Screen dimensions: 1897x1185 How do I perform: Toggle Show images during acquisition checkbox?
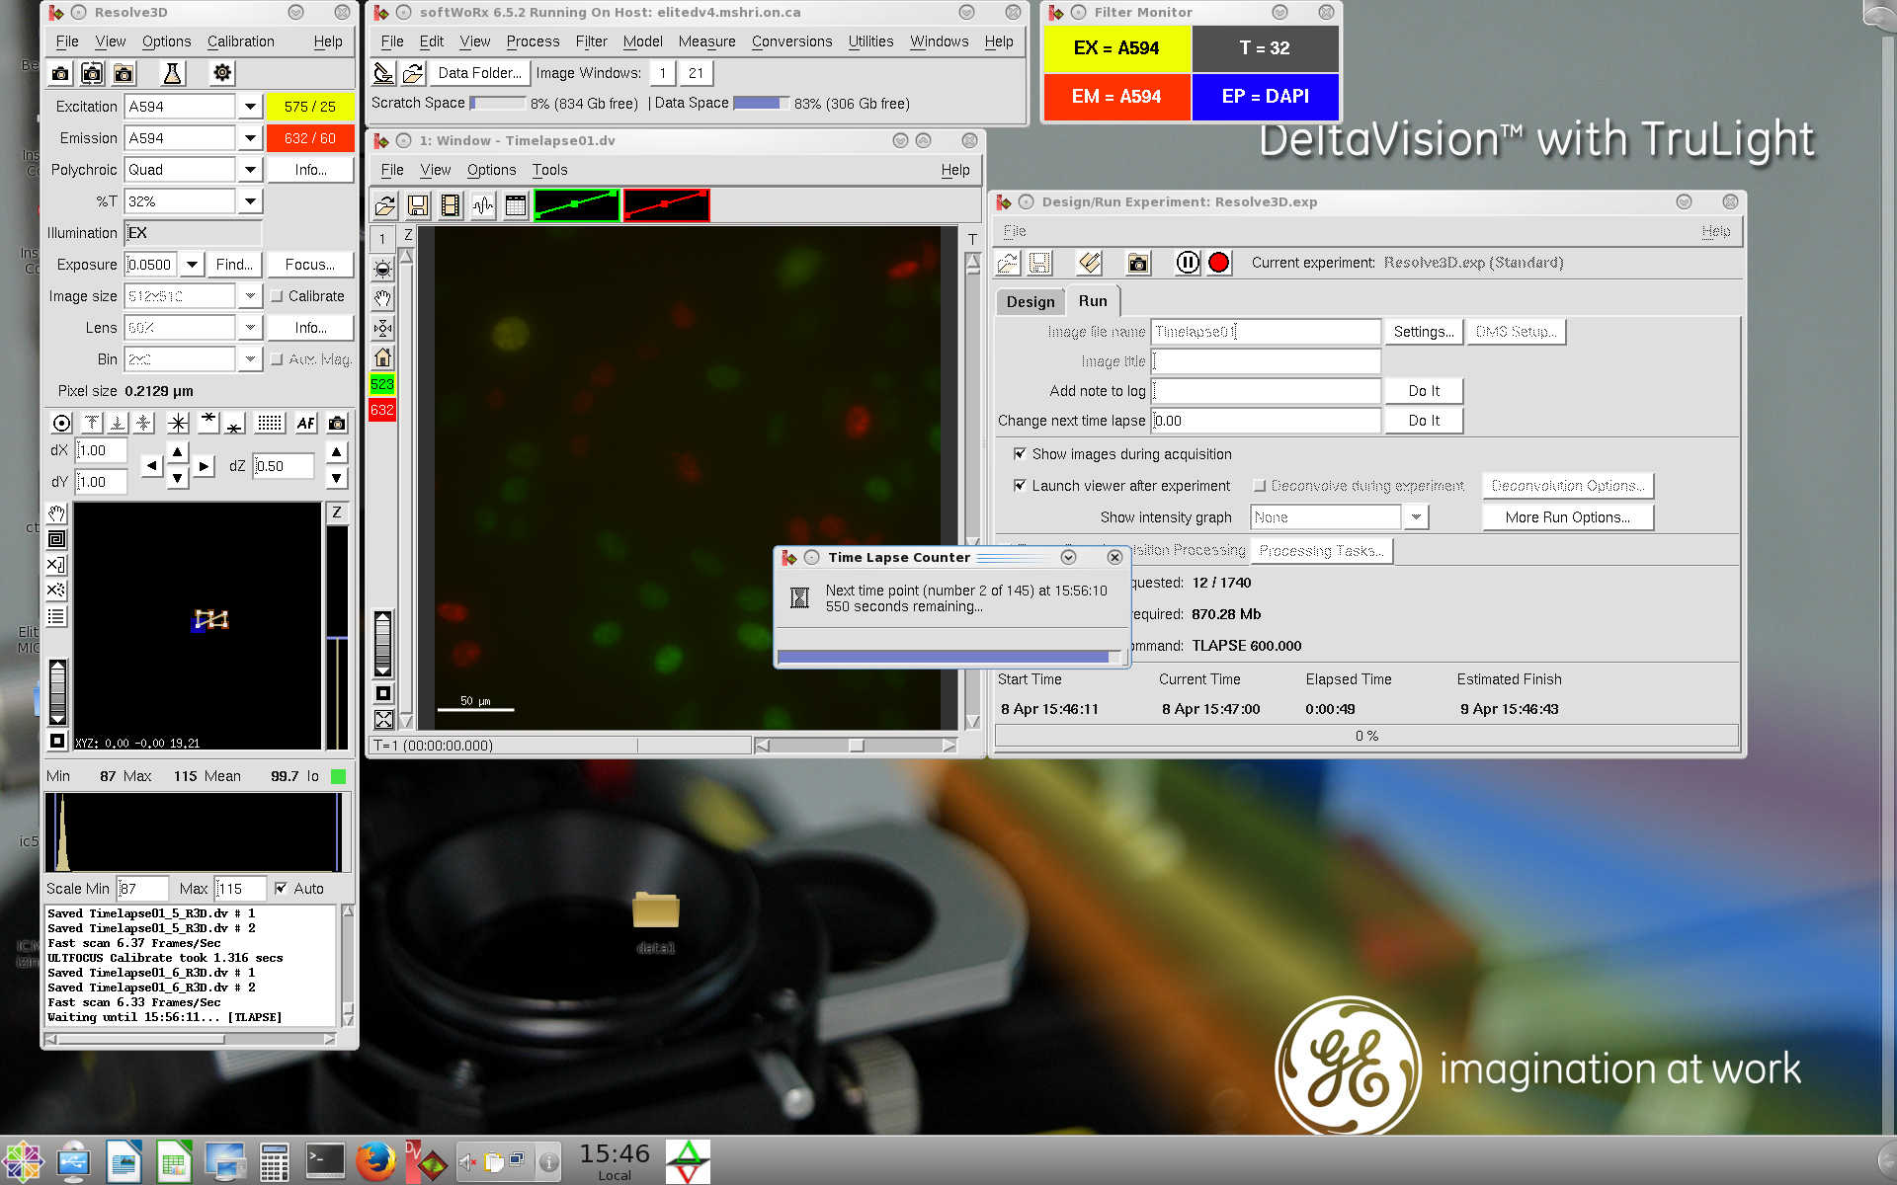(x=1020, y=454)
